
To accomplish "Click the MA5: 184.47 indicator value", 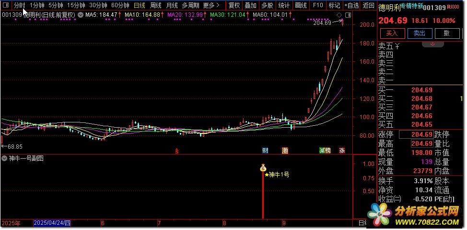I will pos(103,14).
